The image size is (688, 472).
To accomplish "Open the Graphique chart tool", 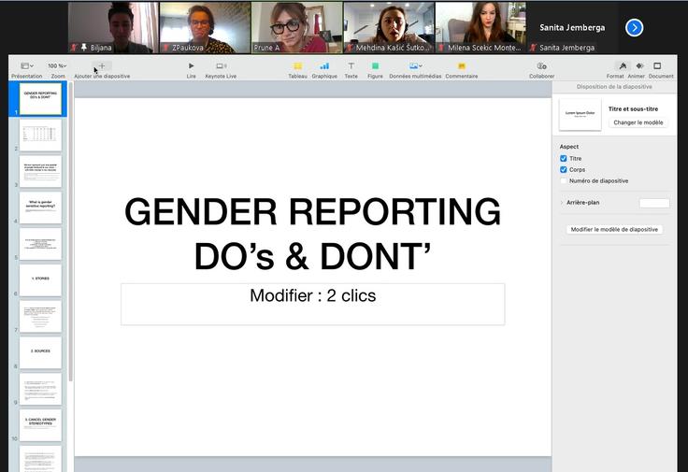I will click(x=324, y=66).
